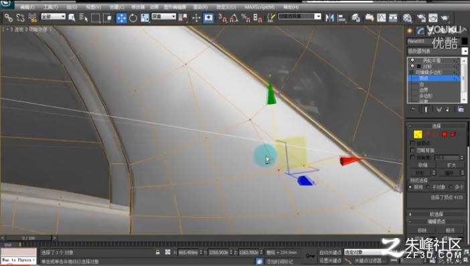Click the Angle Snap toggle icon

click(x=234, y=18)
